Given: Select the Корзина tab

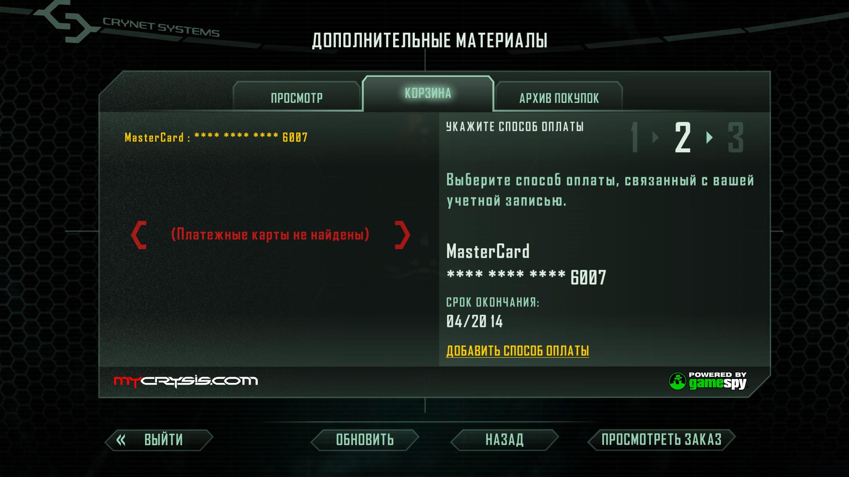Looking at the screenshot, I should [x=428, y=94].
